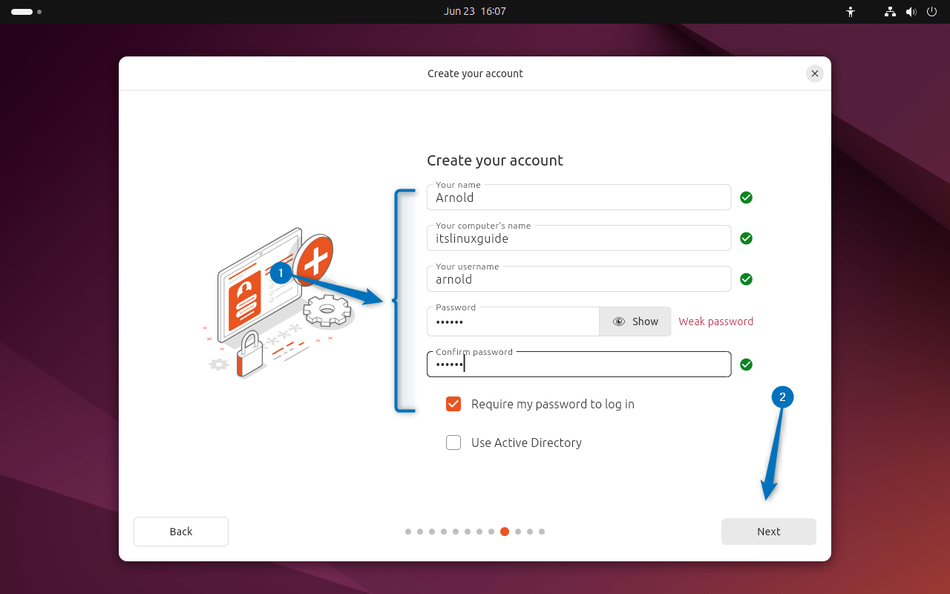Click the Your computer's name field
Image resolution: width=950 pixels, height=594 pixels.
[579, 238]
